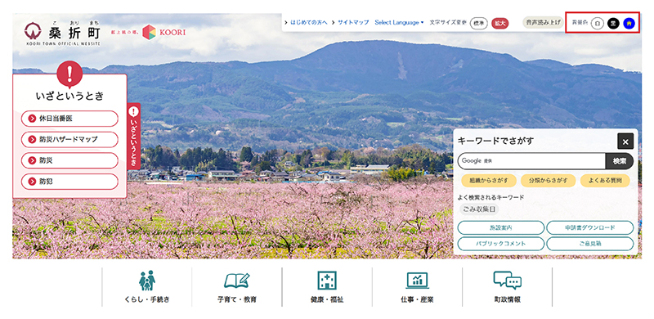The image size is (654, 319).
Task: Choose the blue background color swatch
Action: (x=629, y=24)
